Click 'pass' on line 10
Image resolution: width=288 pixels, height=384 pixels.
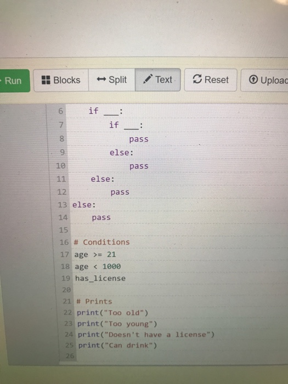139,166
